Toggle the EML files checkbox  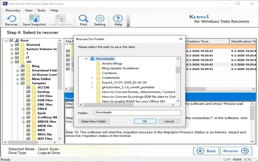(x=28, y=104)
